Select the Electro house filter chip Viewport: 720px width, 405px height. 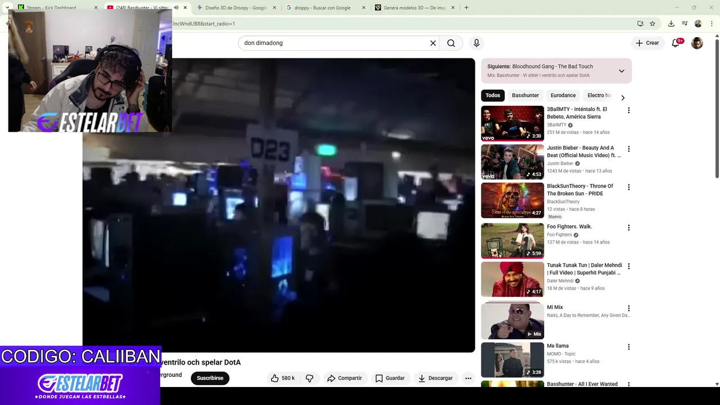pyautogui.click(x=599, y=96)
